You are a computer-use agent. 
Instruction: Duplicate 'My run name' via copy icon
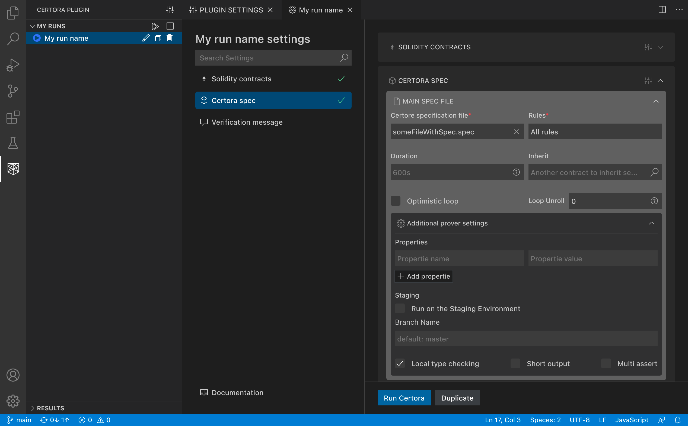[x=158, y=38]
